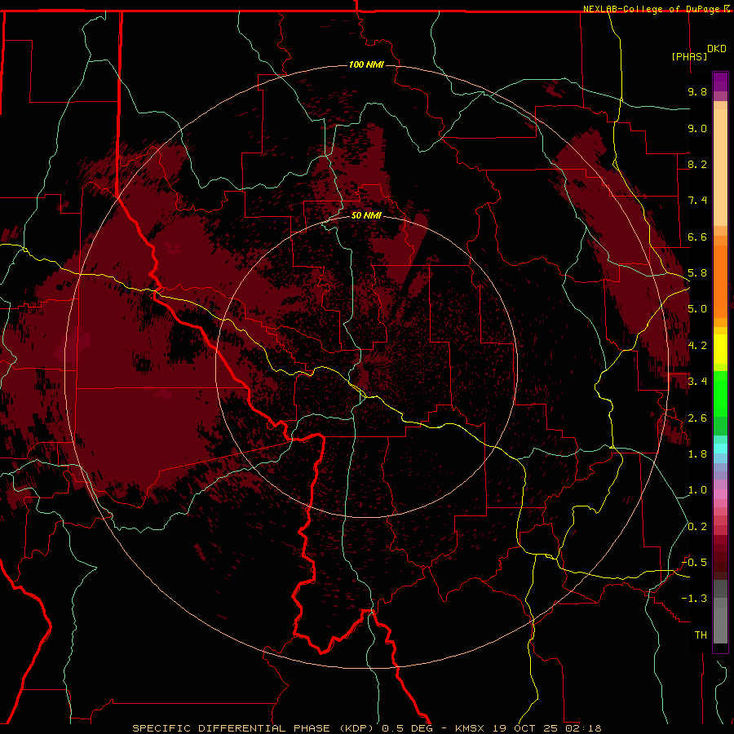Image resolution: width=734 pixels, height=734 pixels.
Task: Click the 50 NMI range ring label
Action: point(366,215)
